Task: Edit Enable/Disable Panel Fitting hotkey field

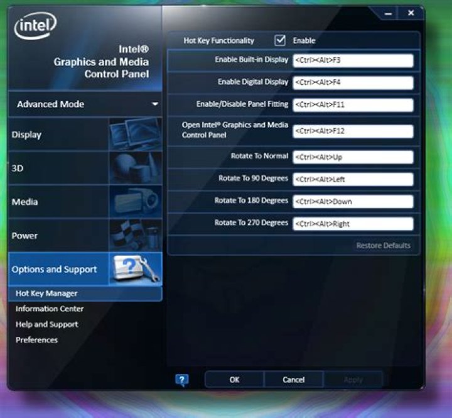Action: click(x=353, y=105)
